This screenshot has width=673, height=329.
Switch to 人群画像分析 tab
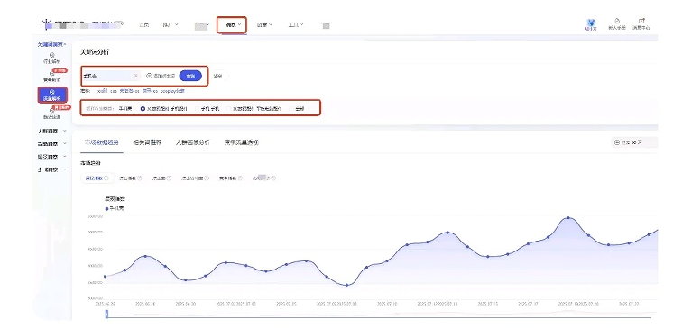[193, 142]
